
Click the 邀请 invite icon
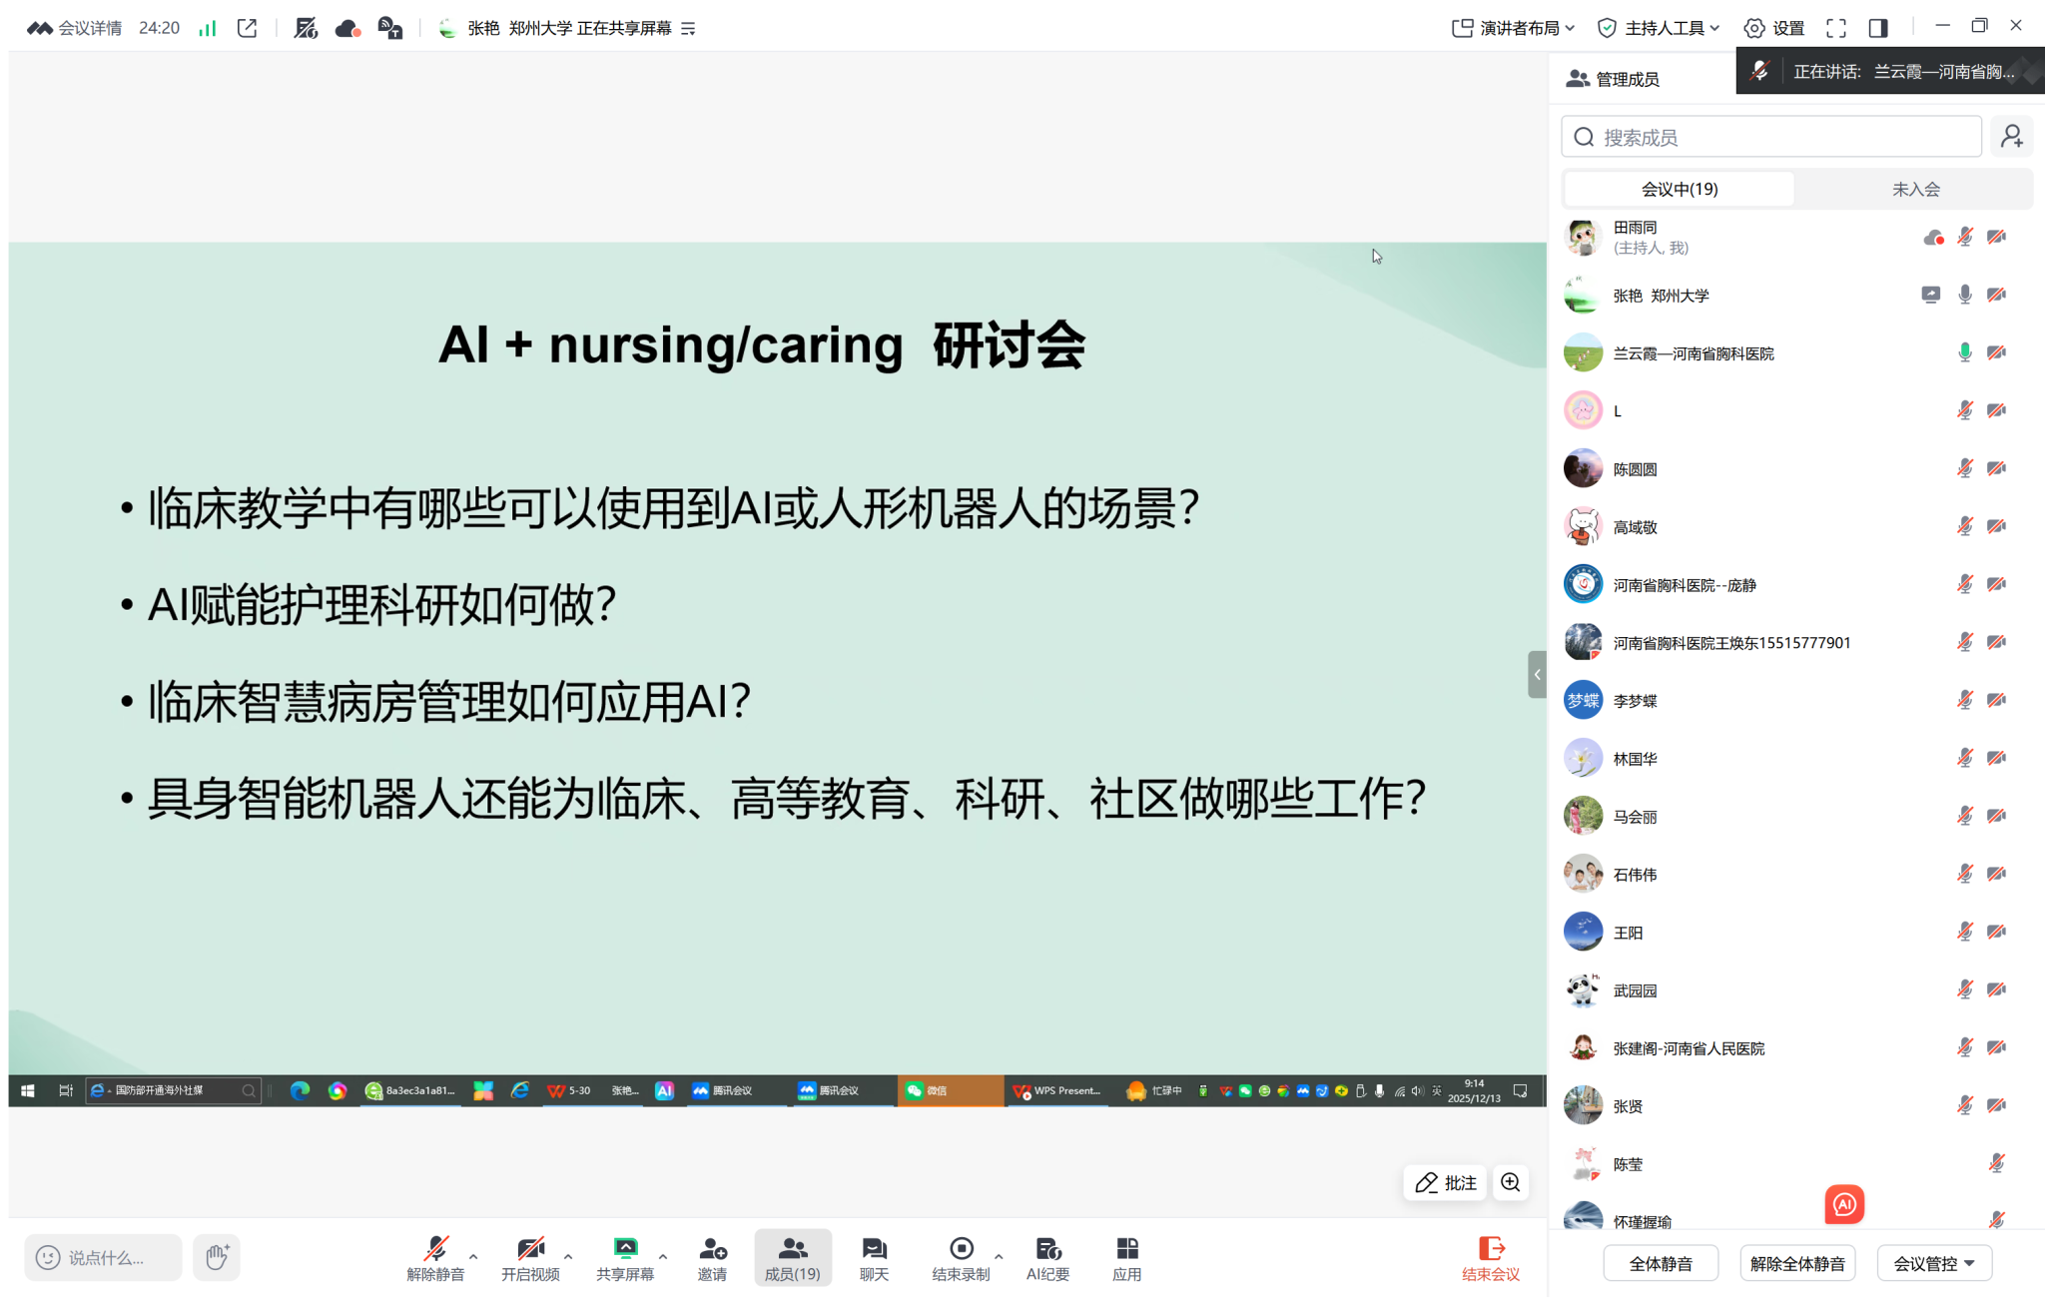(712, 1258)
